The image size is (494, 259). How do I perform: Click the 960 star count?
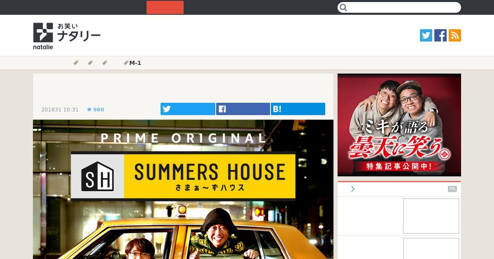(99, 109)
